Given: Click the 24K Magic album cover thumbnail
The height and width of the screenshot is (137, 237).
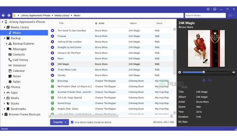Looking at the screenshot, I should point(206,48).
